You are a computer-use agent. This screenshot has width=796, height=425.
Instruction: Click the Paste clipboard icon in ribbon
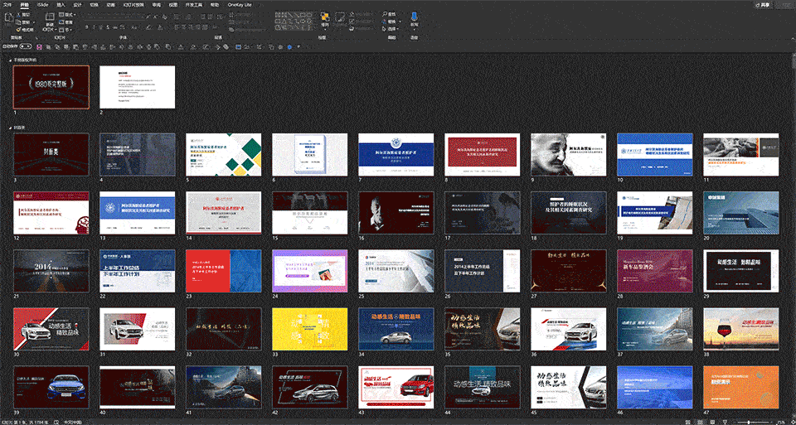(8, 19)
